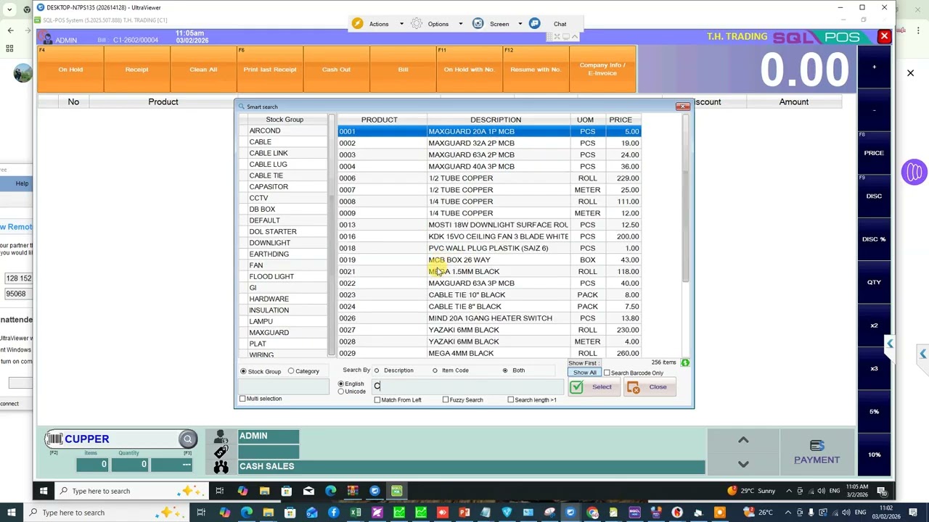Click the DISC % side button
The height and width of the screenshot is (522, 929).
[874, 239]
